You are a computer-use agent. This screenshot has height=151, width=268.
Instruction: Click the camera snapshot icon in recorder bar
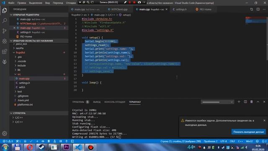(x=139, y=2)
